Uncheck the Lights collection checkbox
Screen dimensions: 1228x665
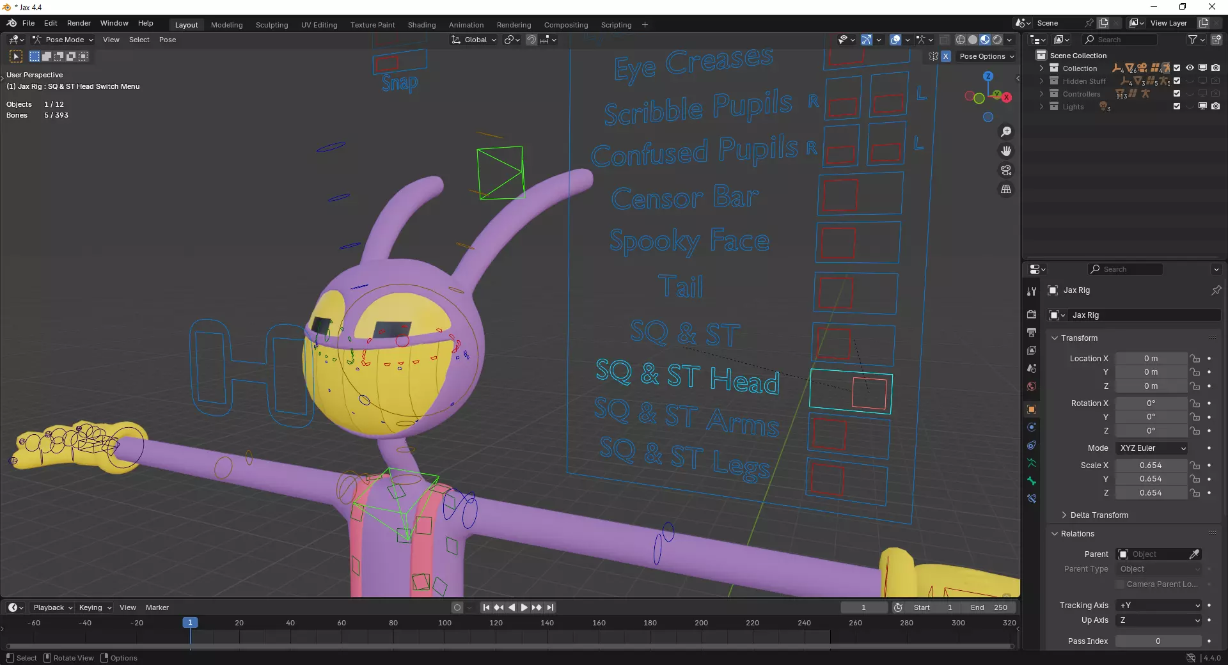(1177, 106)
